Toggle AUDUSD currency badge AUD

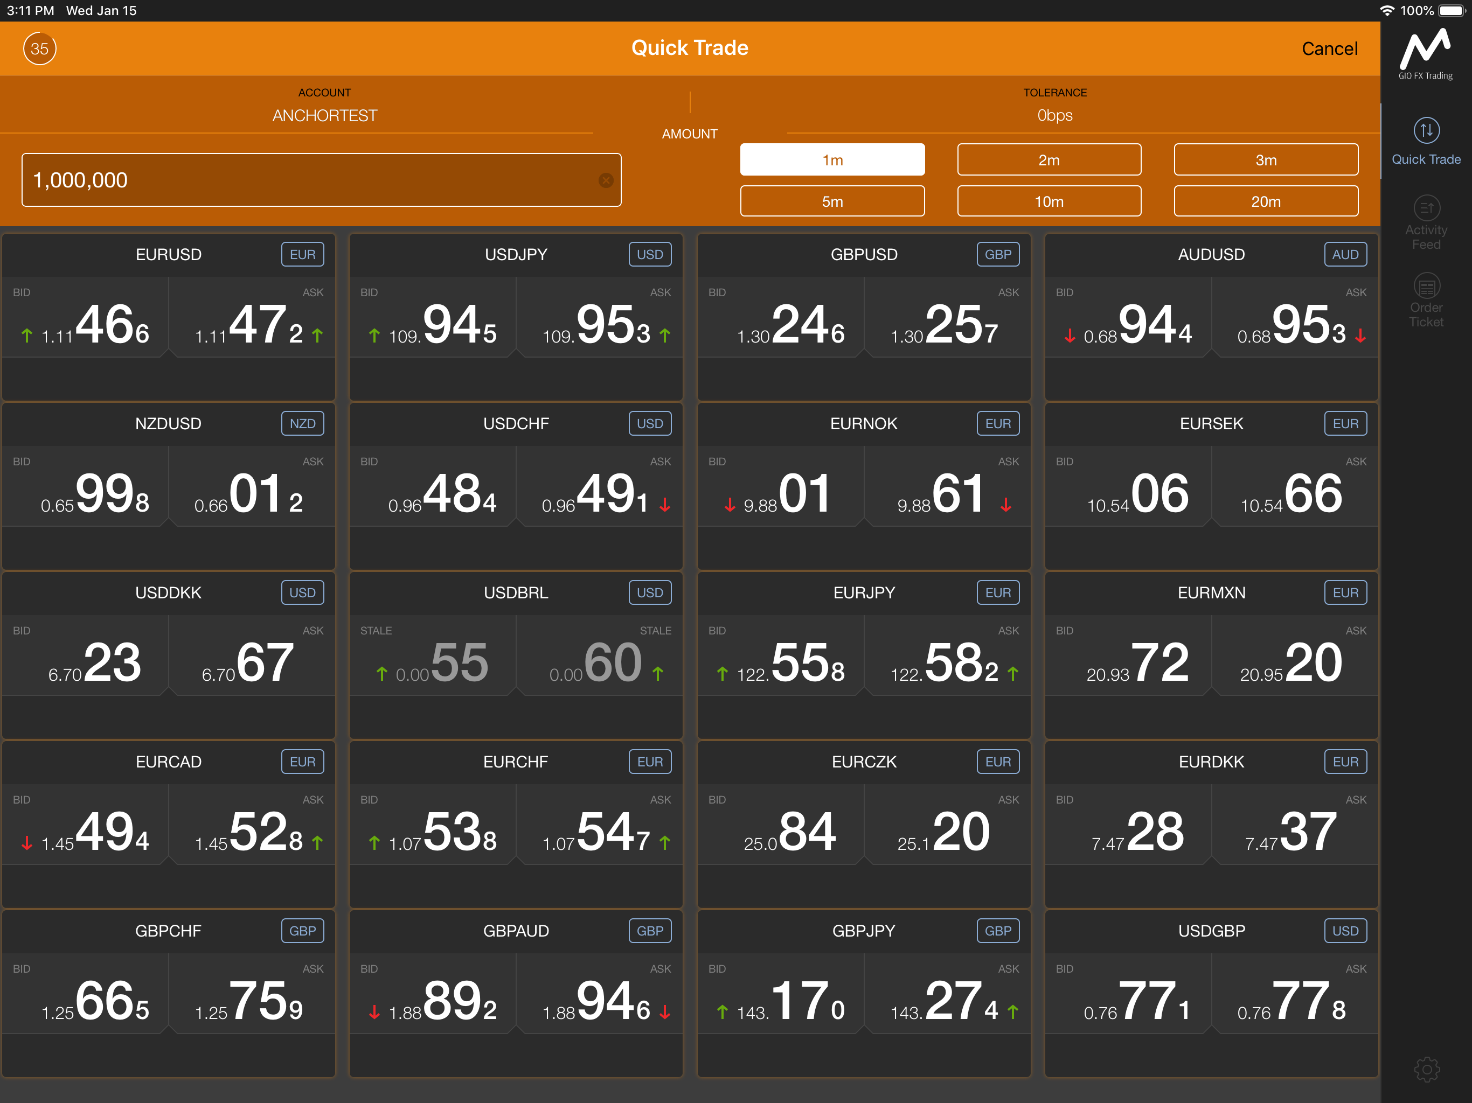(1345, 254)
